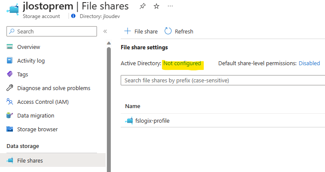Click the File share settings heading
This screenshot has width=325, height=172.
144,48
